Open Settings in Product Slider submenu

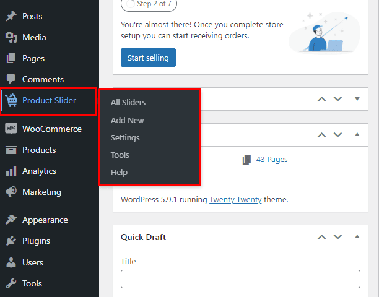pyautogui.click(x=125, y=138)
